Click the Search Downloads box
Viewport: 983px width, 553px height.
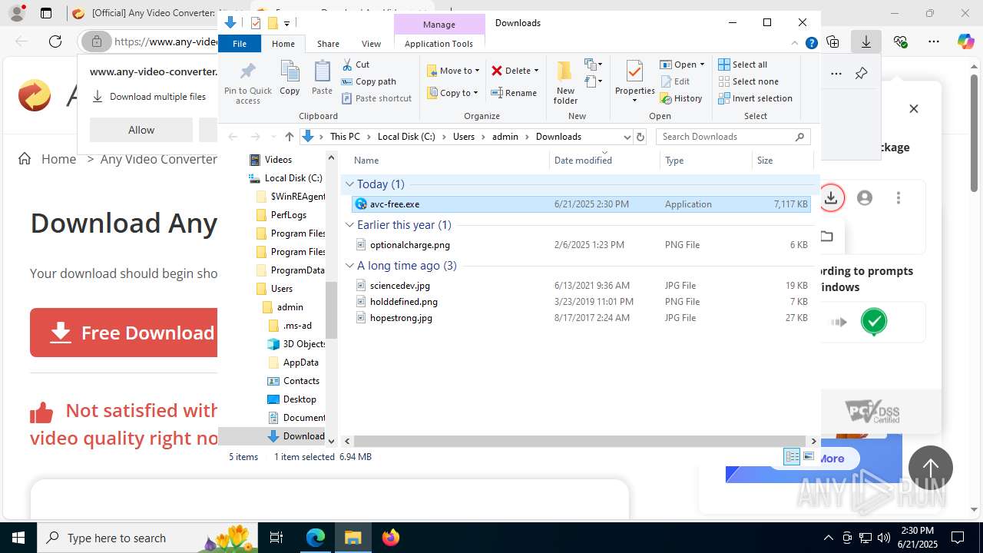733,137
